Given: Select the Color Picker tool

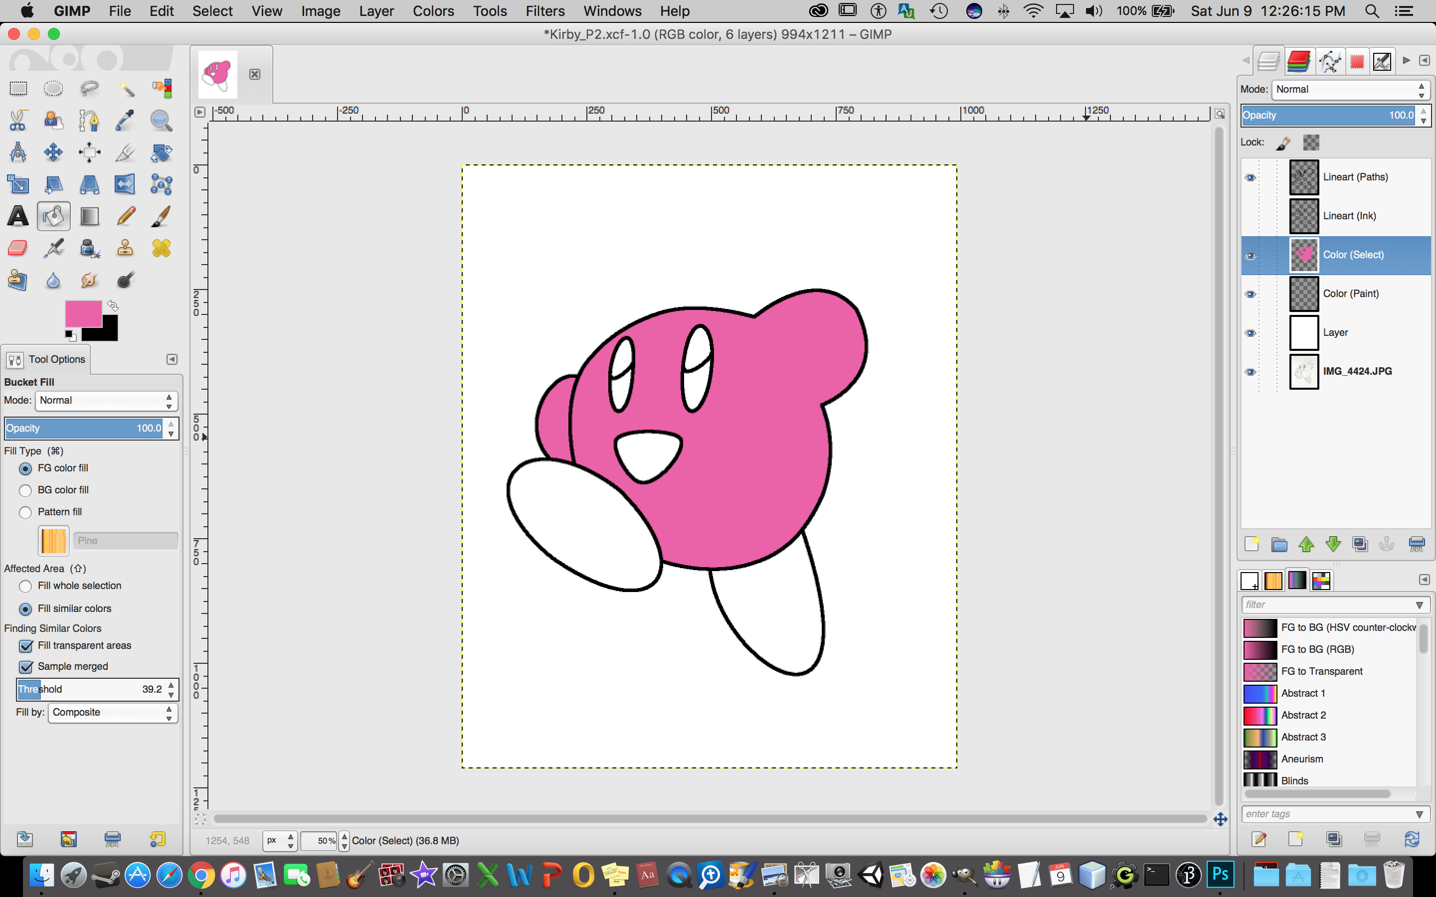Looking at the screenshot, I should tap(125, 121).
